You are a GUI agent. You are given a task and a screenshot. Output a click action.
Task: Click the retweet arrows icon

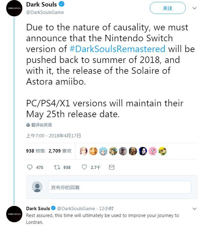(x=57, y=167)
